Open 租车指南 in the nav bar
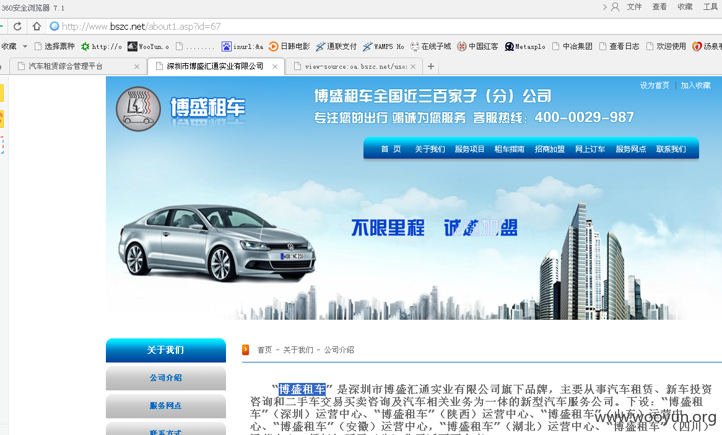 pyautogui.click(x=509, y=149)
